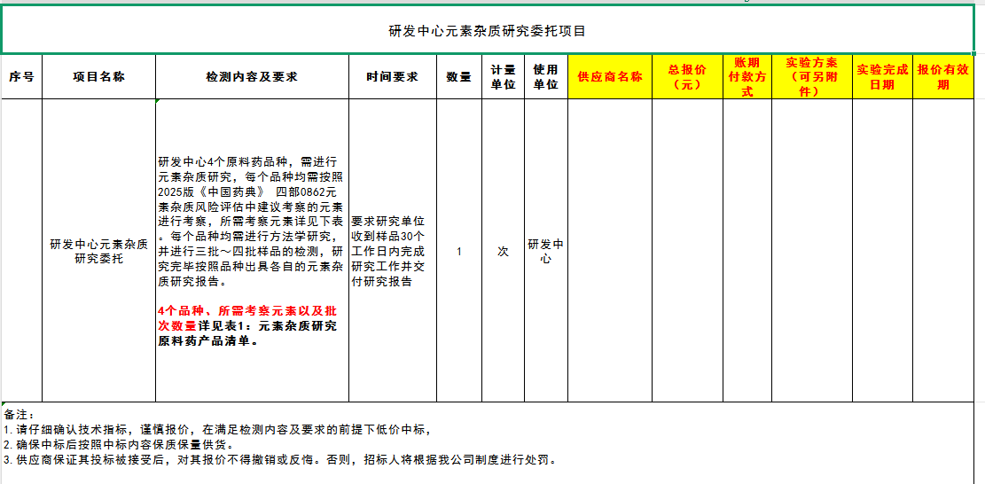Click the 数量 header cell

(x=458, y=77)
